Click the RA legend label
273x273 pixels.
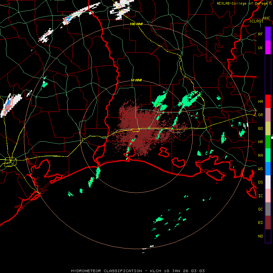pyautogui.click(x=260, y=155)
